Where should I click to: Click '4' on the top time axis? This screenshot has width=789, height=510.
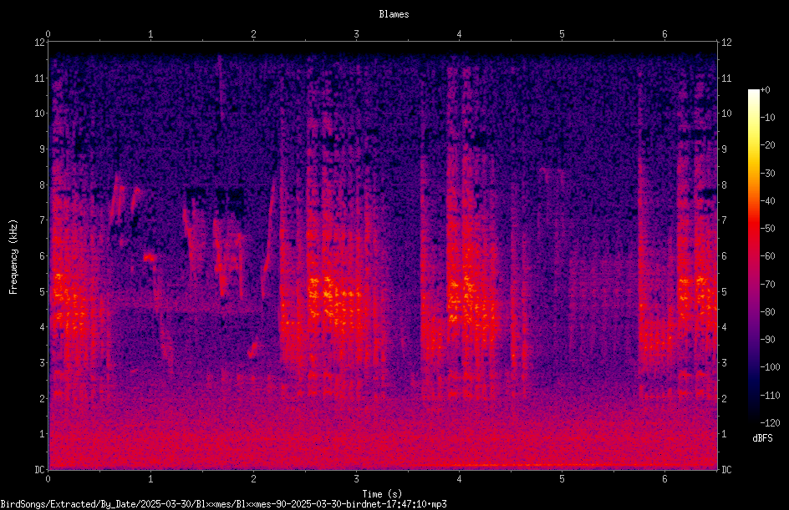(459, 34)
